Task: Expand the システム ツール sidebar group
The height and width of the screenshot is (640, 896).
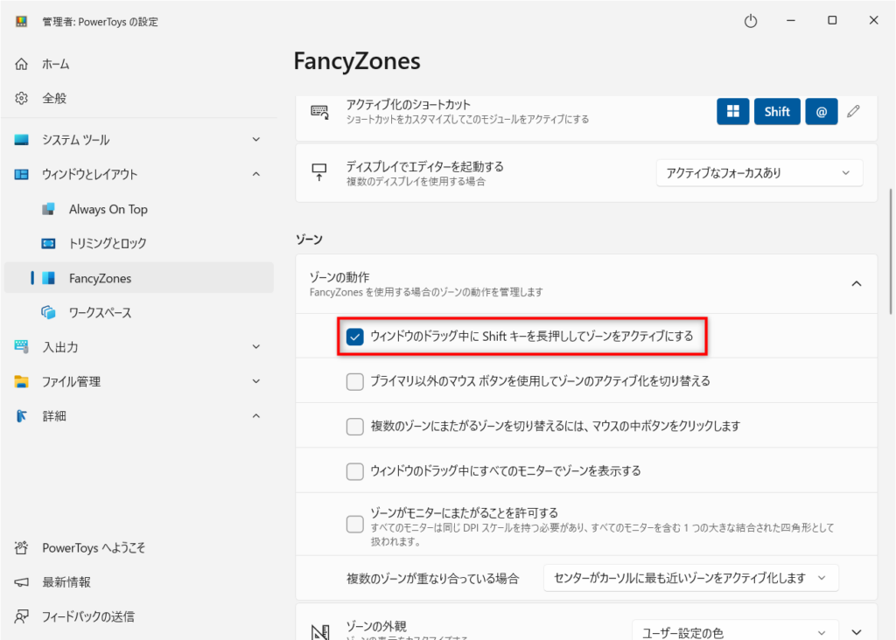Action: [255, 140]
